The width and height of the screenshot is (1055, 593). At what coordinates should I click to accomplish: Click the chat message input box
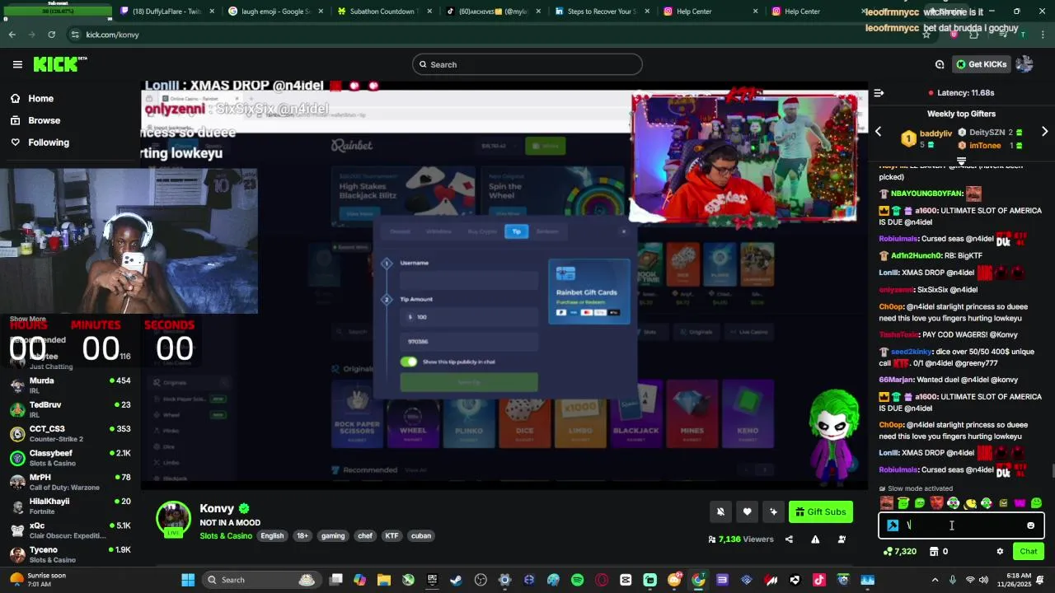coord(961,525)
